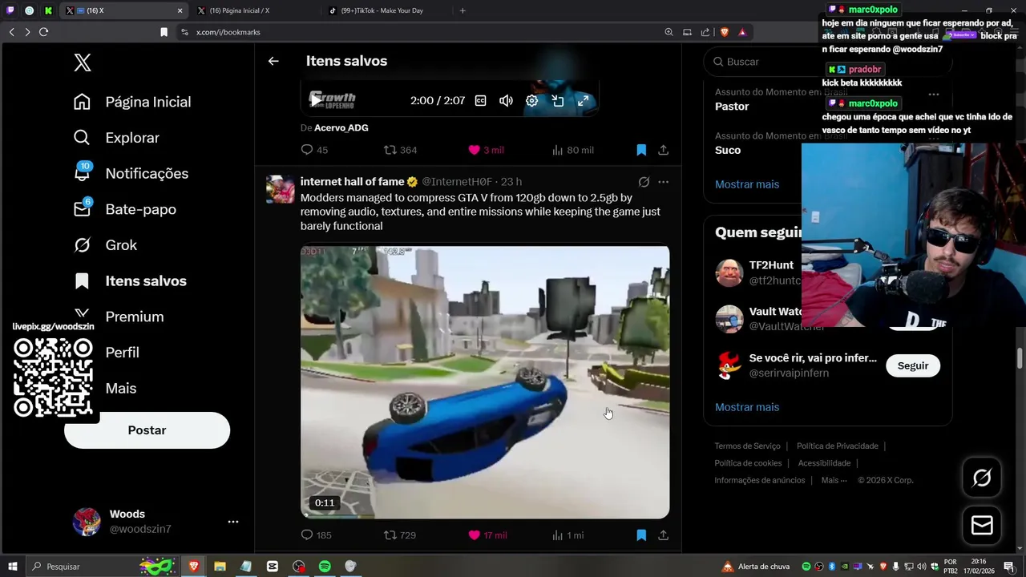Open the Suco trending topic
1026x577 pixels.
pos(728,150)
